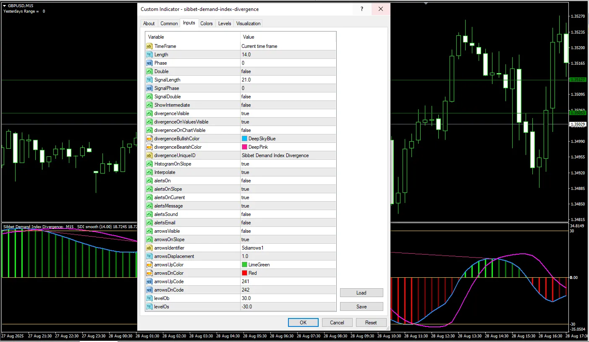The width and height of the screenshot is (589, 342).
Task: Click the TimeFrame string variable icon
Action: (x=149, y=46)
